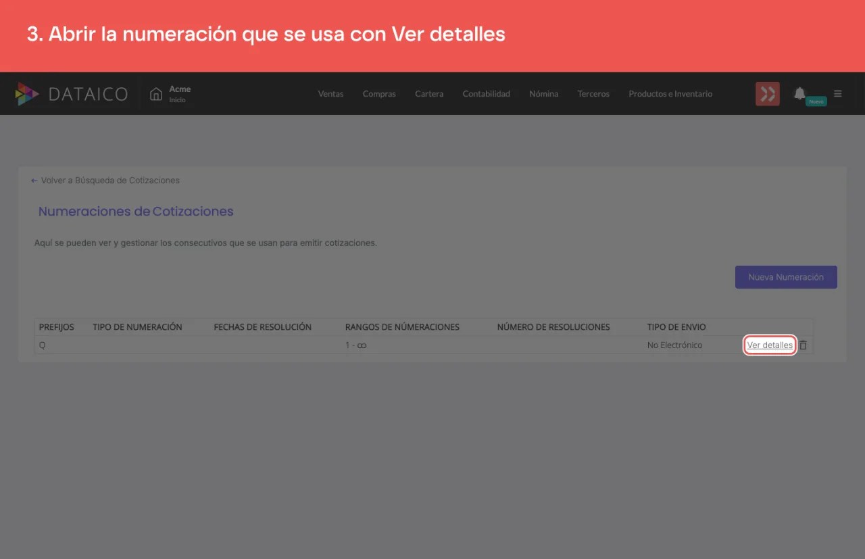Delete the Q numbering with trash icon
Screen dimensions: 865x559
pyautogui.click(x=804, y=345)
